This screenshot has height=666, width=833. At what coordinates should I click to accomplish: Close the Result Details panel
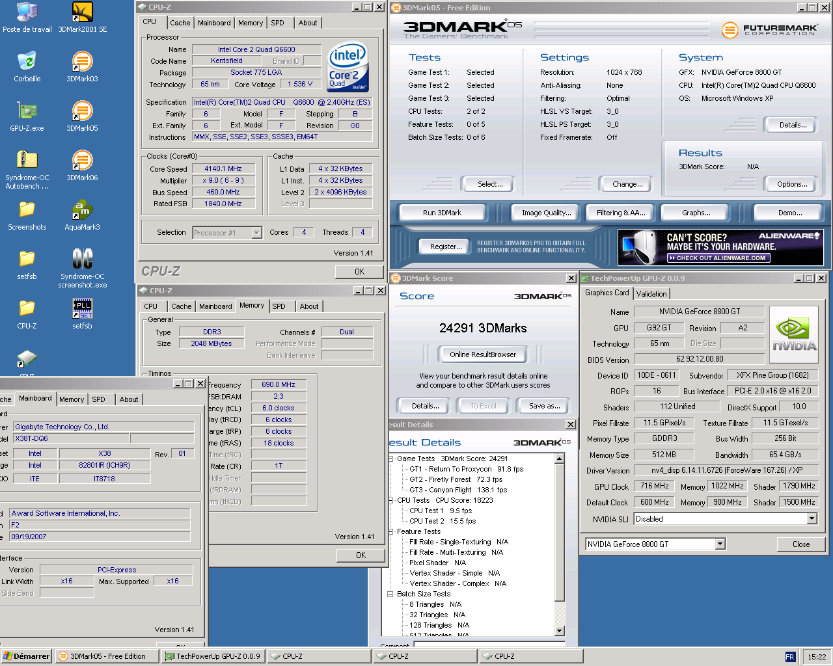pos(571,425)
